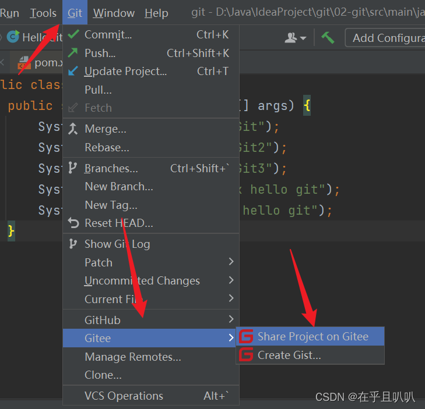The height and width of the screenshot is (409, 425).
Task: Click the Gitee logo beside Create Gist
Action: point(247,355)
